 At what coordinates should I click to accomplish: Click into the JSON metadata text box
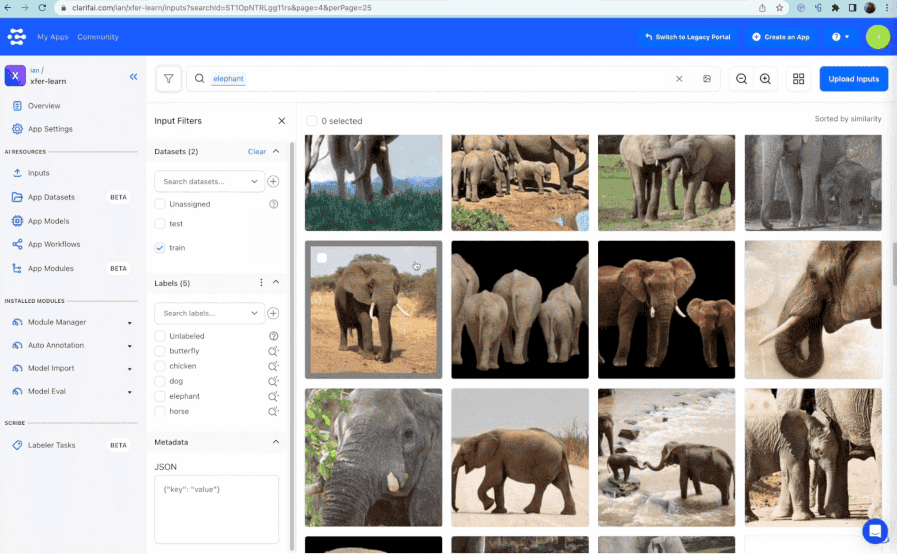(x=216, y=508)
